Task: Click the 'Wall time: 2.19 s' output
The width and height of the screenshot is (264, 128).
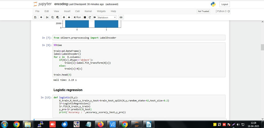Action: click(x=65, y=80)
